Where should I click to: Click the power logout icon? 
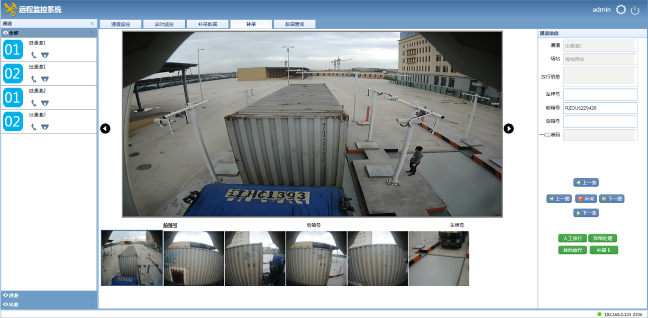coord(635,10)
